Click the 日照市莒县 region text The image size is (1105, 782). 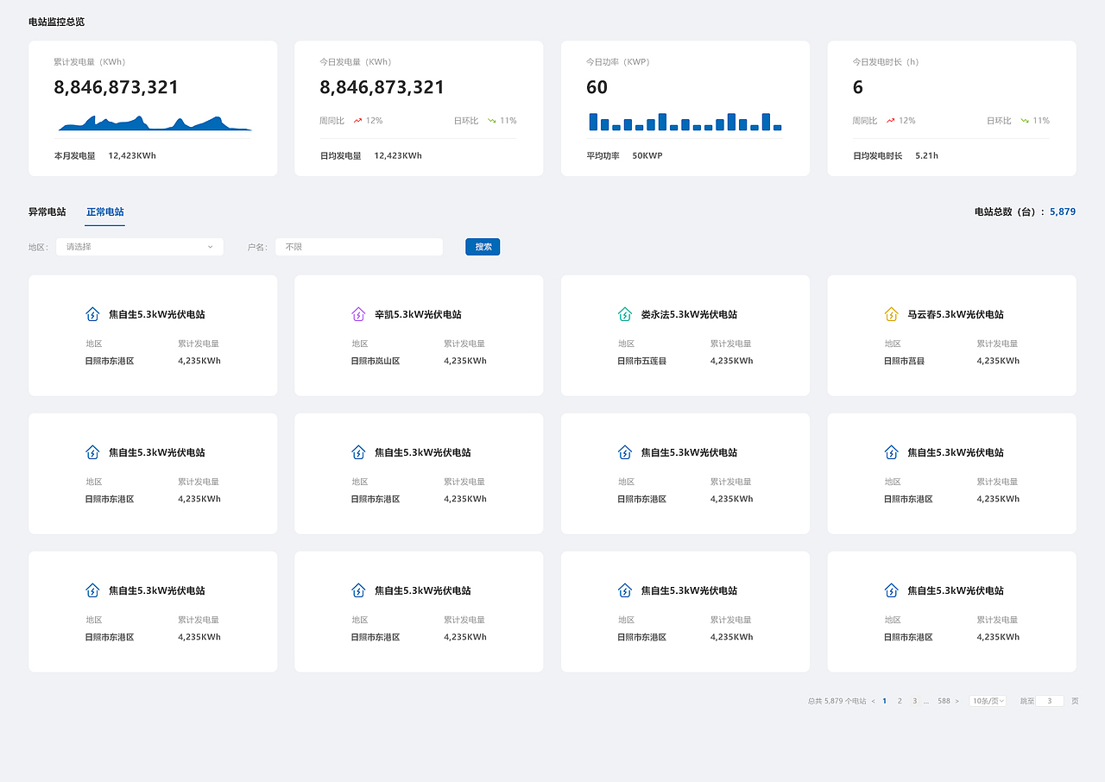point(904,361)
